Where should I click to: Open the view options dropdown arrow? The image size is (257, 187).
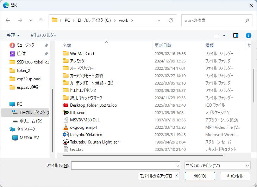click(x=224, y=35)
